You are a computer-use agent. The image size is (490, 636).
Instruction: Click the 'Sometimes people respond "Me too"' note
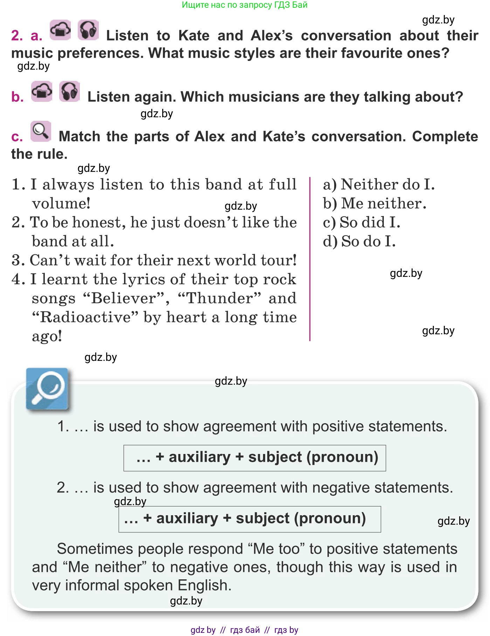tap(244, 567)
